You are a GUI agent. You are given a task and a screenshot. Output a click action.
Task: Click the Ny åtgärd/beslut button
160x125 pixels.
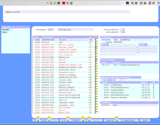(128, 120)
